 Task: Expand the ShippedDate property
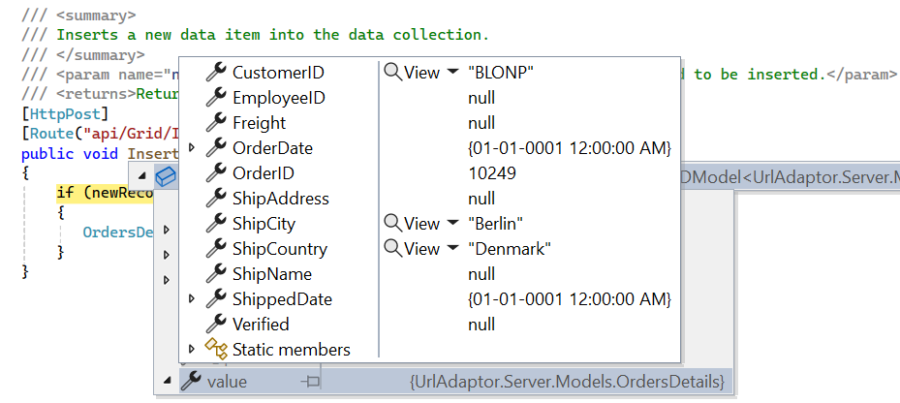191,299
